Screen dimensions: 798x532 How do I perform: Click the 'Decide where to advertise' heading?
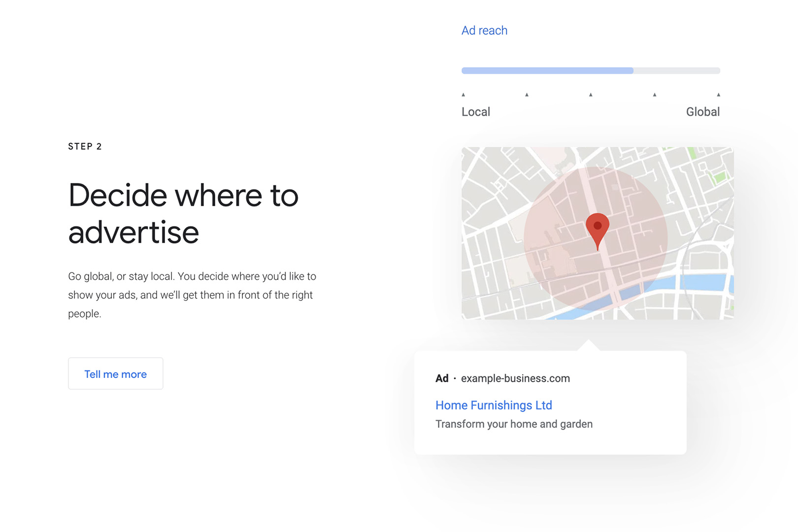coord(183,213)
